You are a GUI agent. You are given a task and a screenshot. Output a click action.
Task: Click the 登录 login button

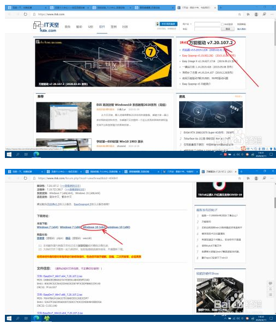(228, 29)
